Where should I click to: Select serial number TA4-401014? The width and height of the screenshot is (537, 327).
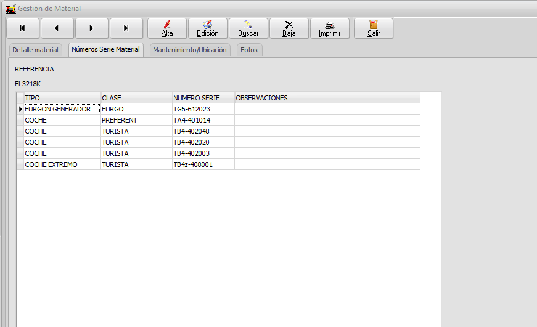pyautogui.click(x=203, y=120)
